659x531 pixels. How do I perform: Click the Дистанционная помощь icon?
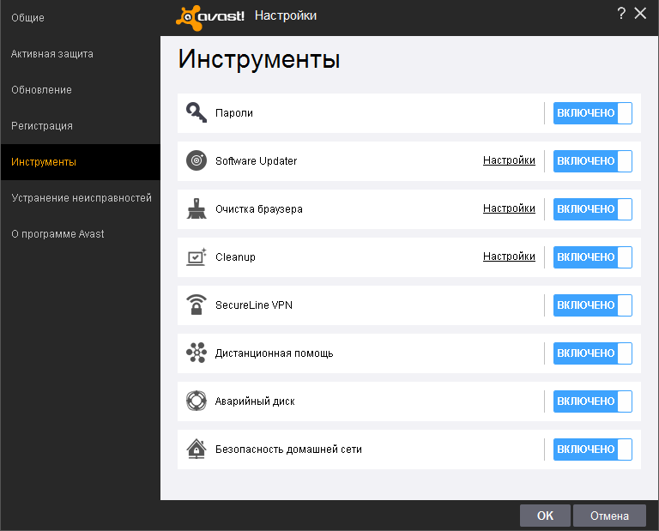(196, 353)
